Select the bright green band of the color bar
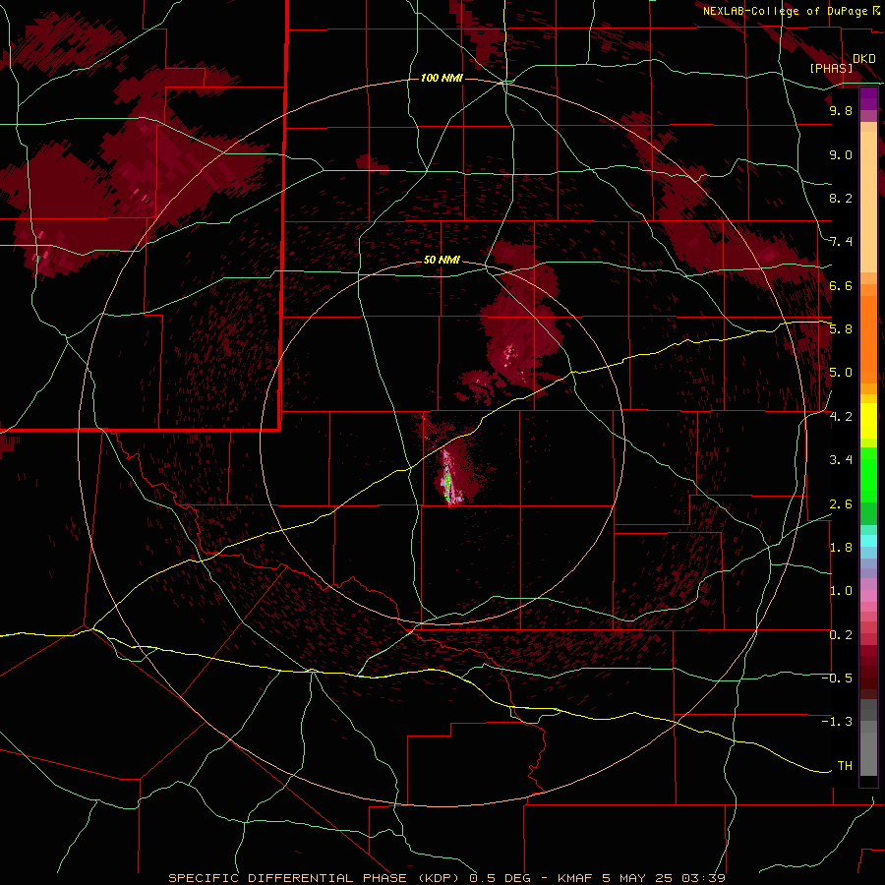885x885 pixels. [868, 475]
